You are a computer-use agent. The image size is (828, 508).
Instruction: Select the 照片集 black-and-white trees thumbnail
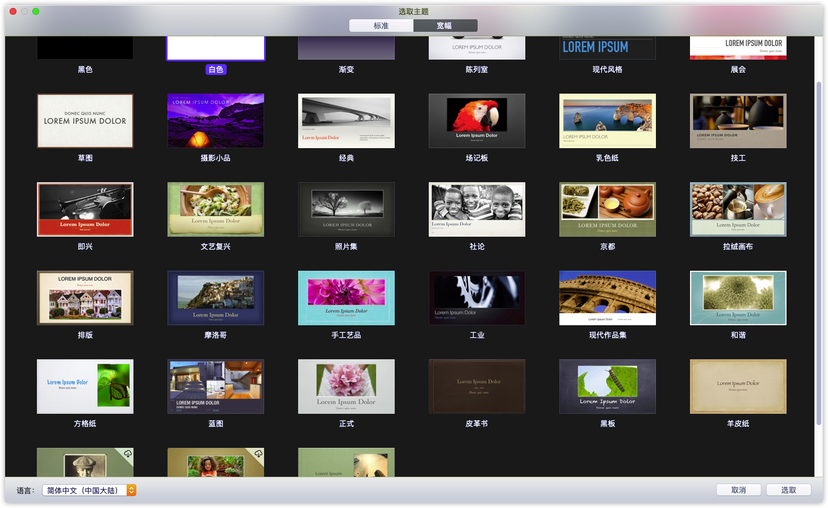[x=346, y=209]
